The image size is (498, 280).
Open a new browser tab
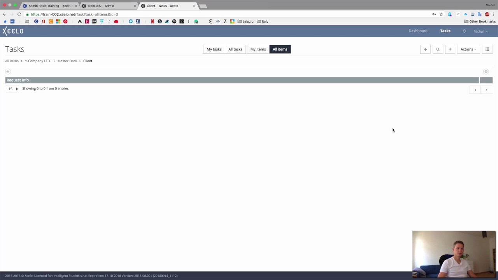(203, 6)
